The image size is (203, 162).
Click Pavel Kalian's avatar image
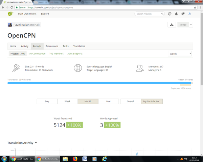pos(10,25)
